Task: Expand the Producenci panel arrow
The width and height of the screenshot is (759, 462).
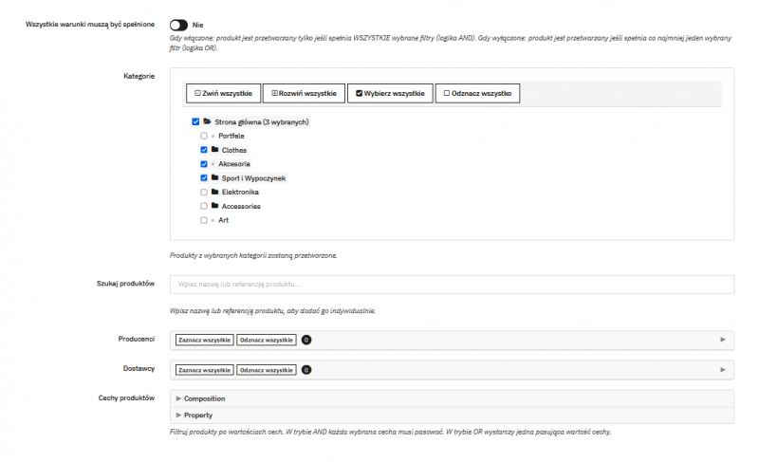Action: coord(723,340)
